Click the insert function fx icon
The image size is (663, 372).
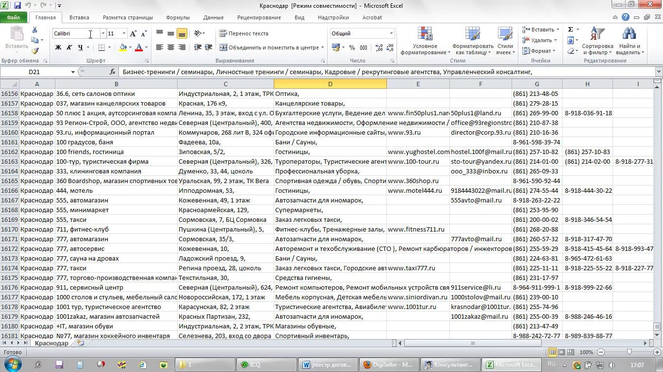[x=113, y=72]
